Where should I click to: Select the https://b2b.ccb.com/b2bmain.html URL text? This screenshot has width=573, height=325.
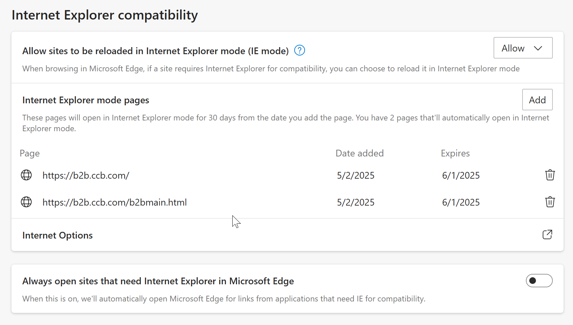click(114, 202)
